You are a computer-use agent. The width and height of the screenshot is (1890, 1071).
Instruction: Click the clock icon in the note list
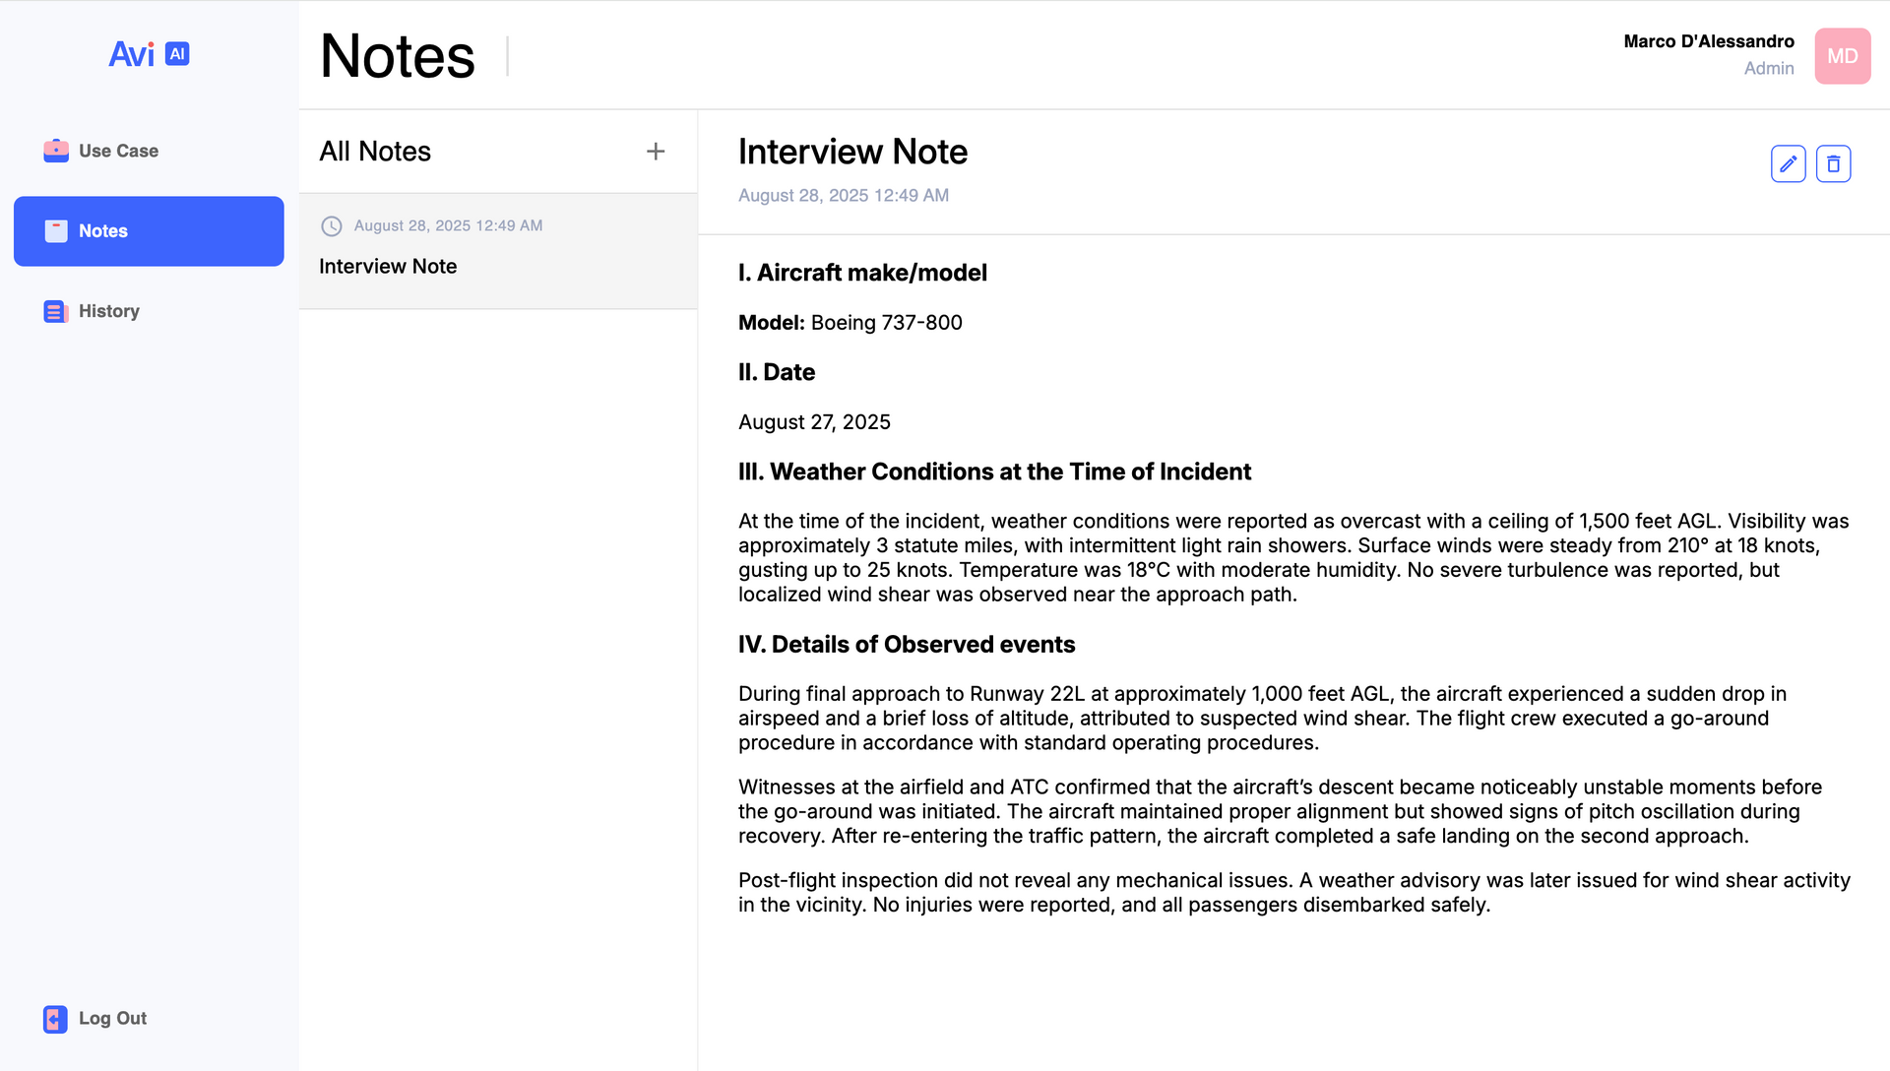[332, 226]
